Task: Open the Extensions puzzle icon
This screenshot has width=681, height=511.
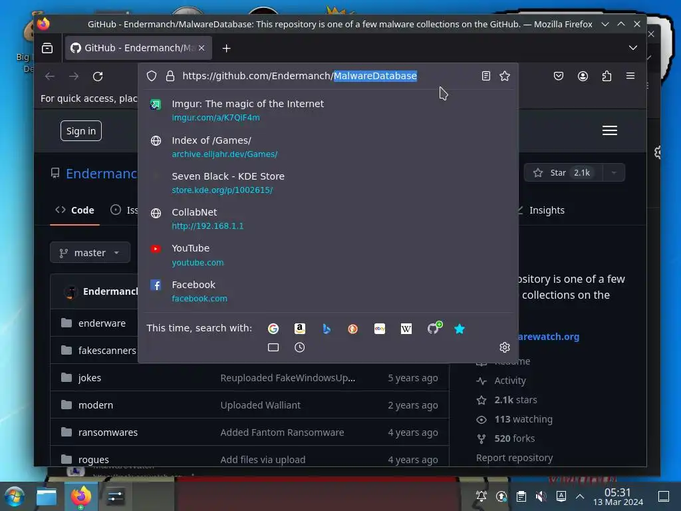Action: 607,76
